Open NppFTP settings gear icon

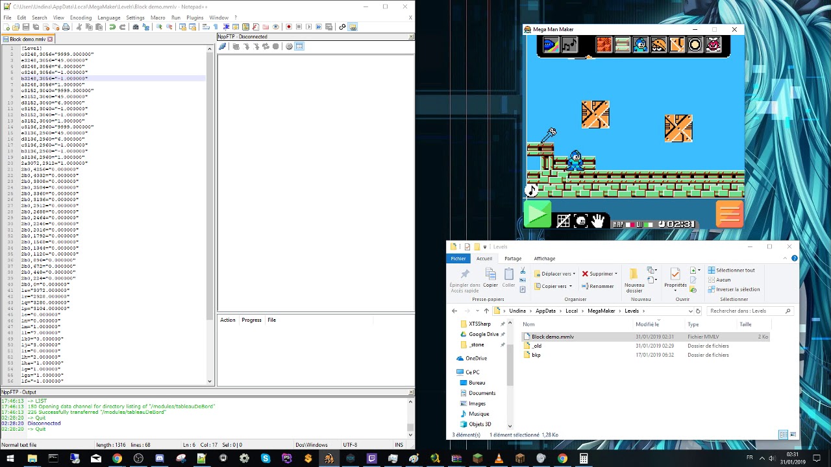pos(289,46)
